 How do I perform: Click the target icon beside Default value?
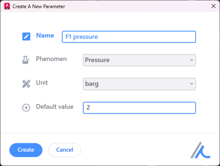pyautogui.click(x=26, y=108)
